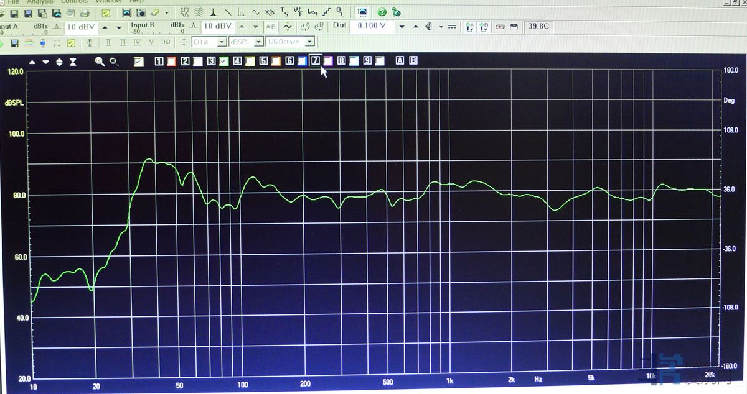Click the Qc quality control icon
747x394 pixels.
pos(341,12)
